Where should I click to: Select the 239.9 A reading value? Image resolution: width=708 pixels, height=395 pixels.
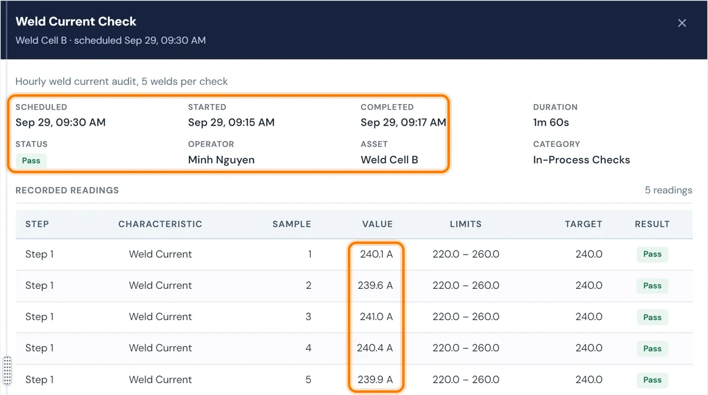click(375, 379)
